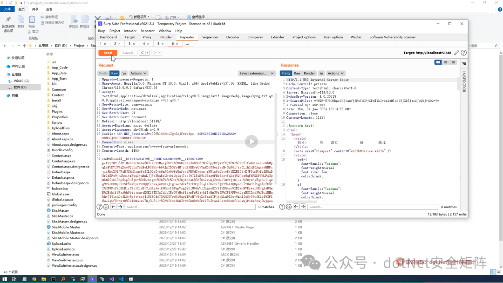Open the previous-history dropdown arrow
The width and height of the screenshot is (503, 283).
148,53
